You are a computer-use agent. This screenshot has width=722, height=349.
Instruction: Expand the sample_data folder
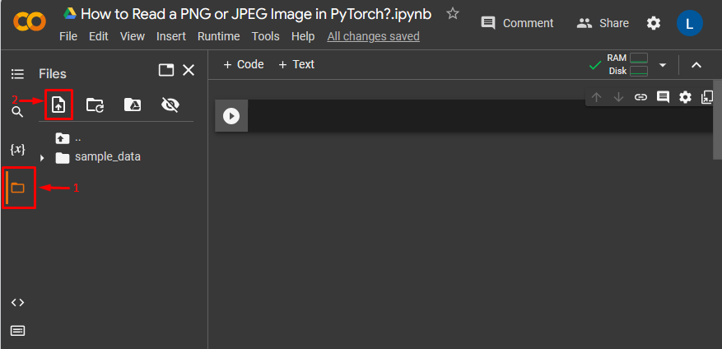point(42,157)
